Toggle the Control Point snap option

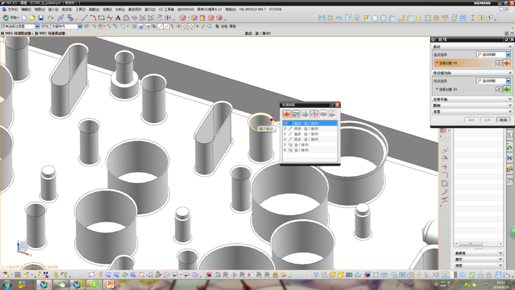[173, 26]
